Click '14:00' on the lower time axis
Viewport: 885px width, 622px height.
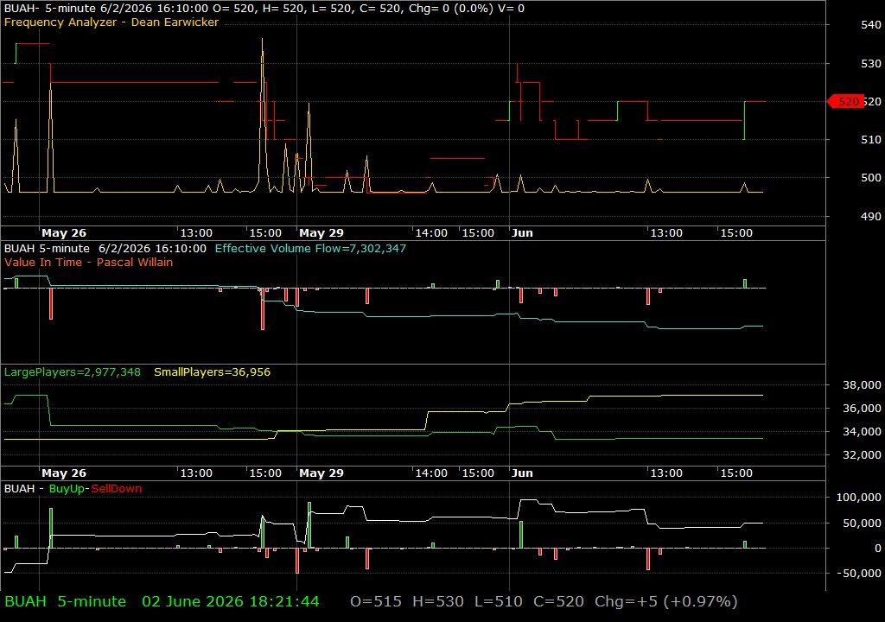coord(431,473)
